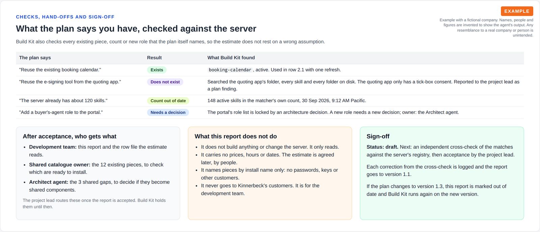
Task: Click 'If the plan changes to version 1.3' paragraph
Action: [436, 190]
